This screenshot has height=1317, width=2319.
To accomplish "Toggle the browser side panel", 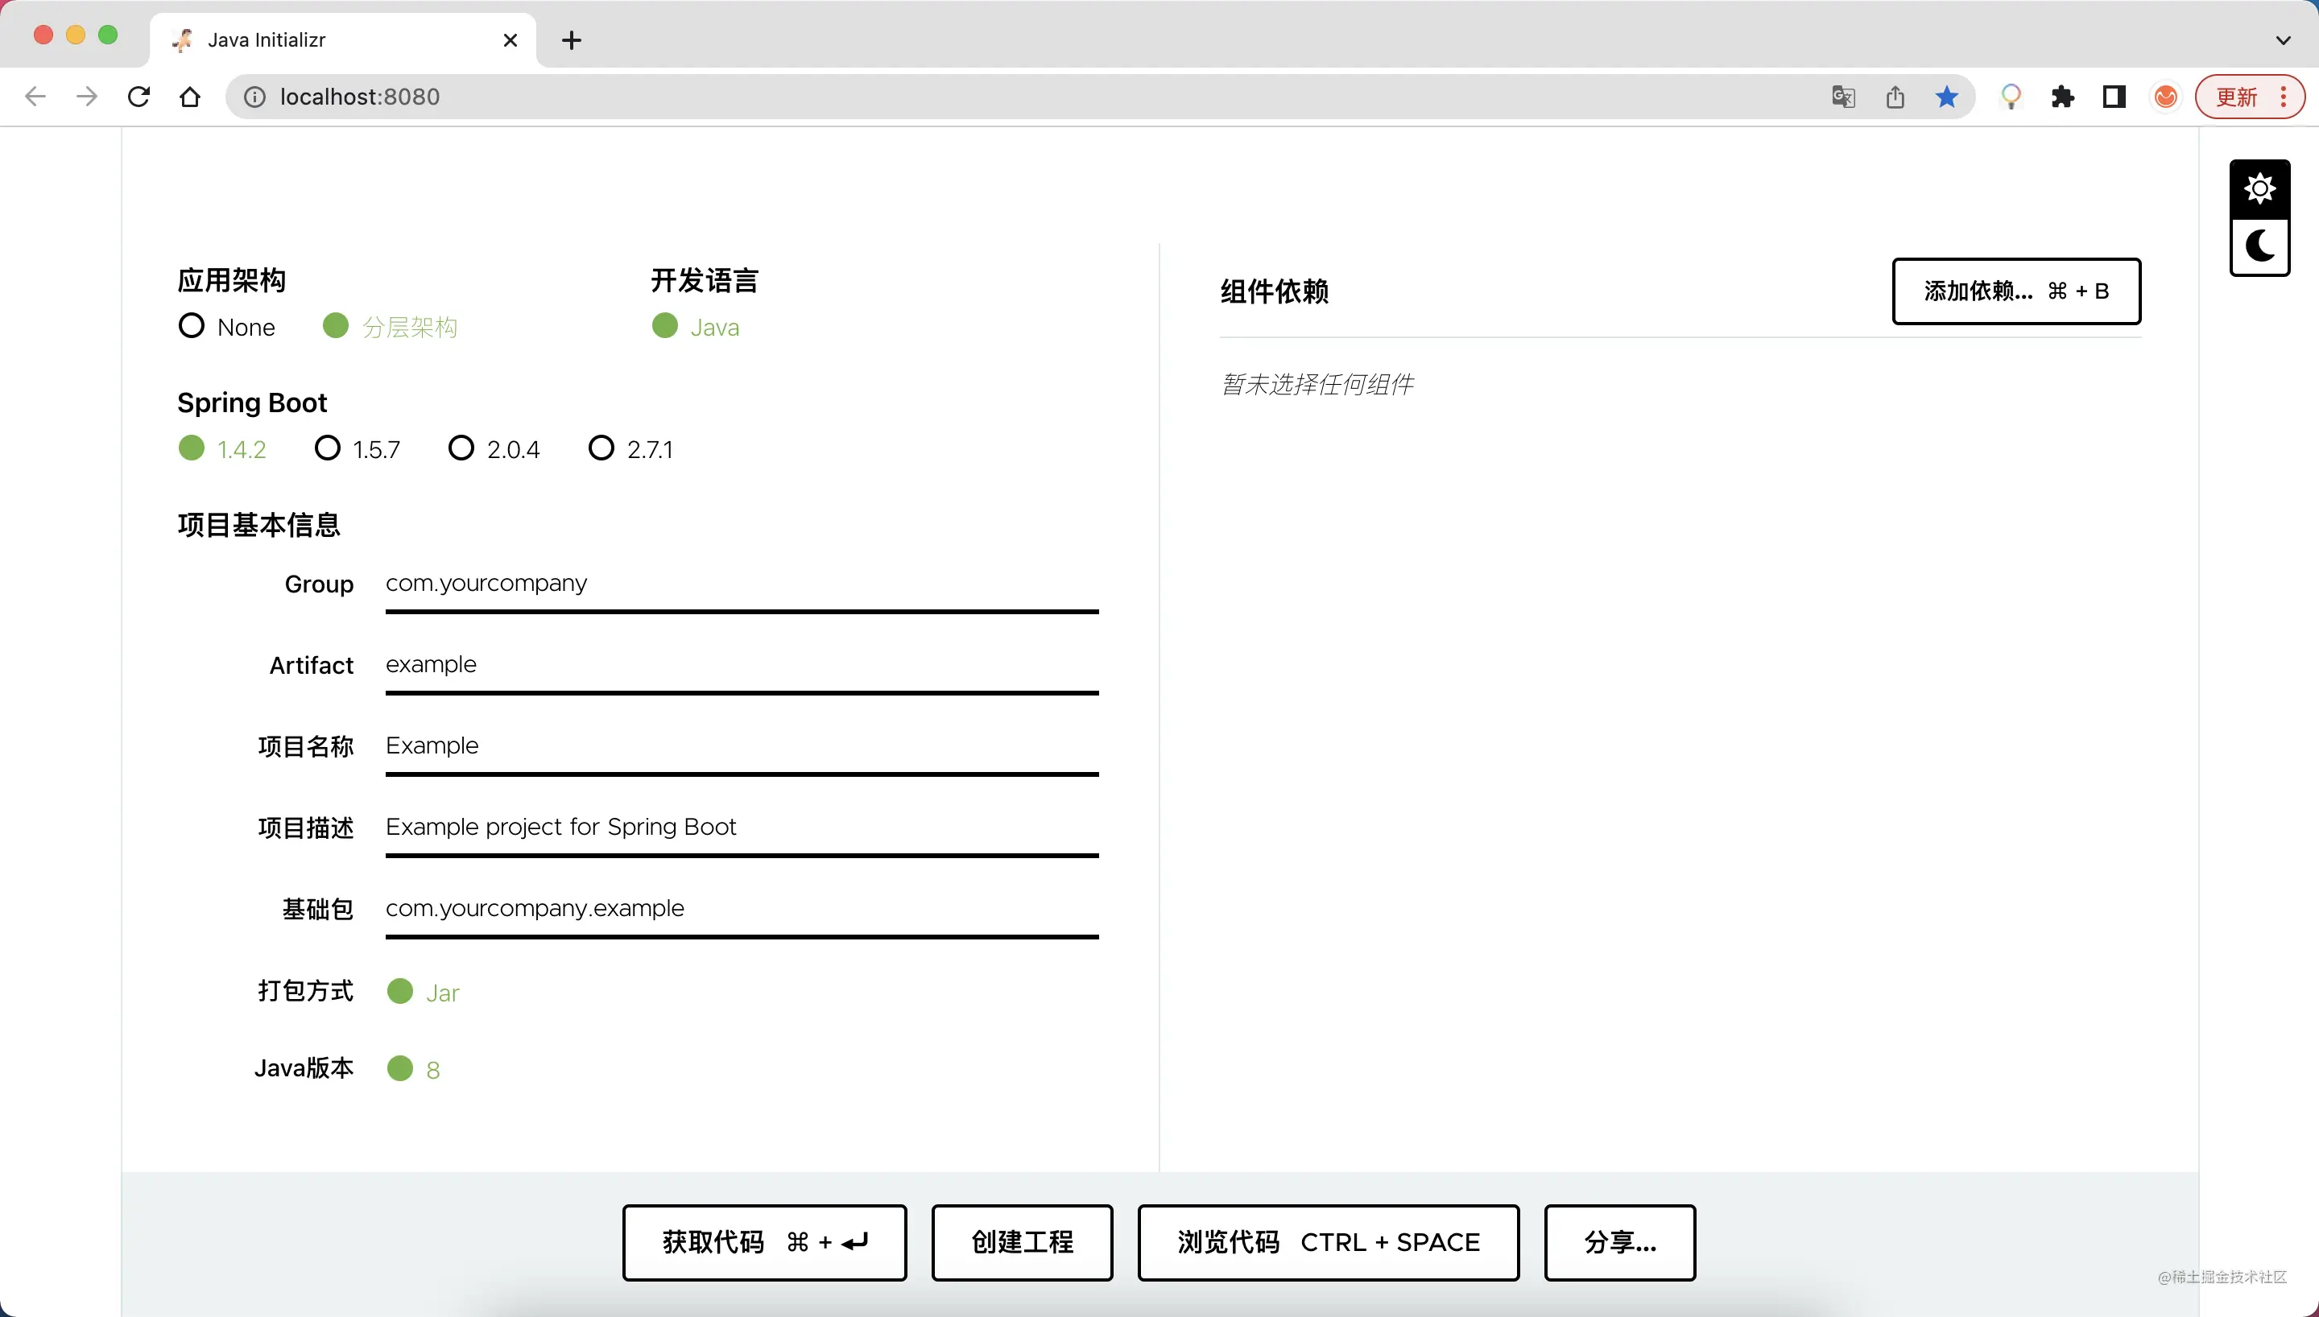I will pos(2114,97).
